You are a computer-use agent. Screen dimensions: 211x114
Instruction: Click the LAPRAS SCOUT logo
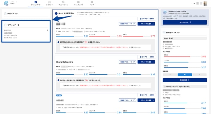[x=10, y=3]
